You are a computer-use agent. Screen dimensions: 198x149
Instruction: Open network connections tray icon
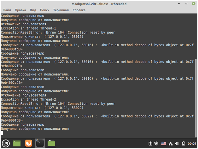[171, 144]
